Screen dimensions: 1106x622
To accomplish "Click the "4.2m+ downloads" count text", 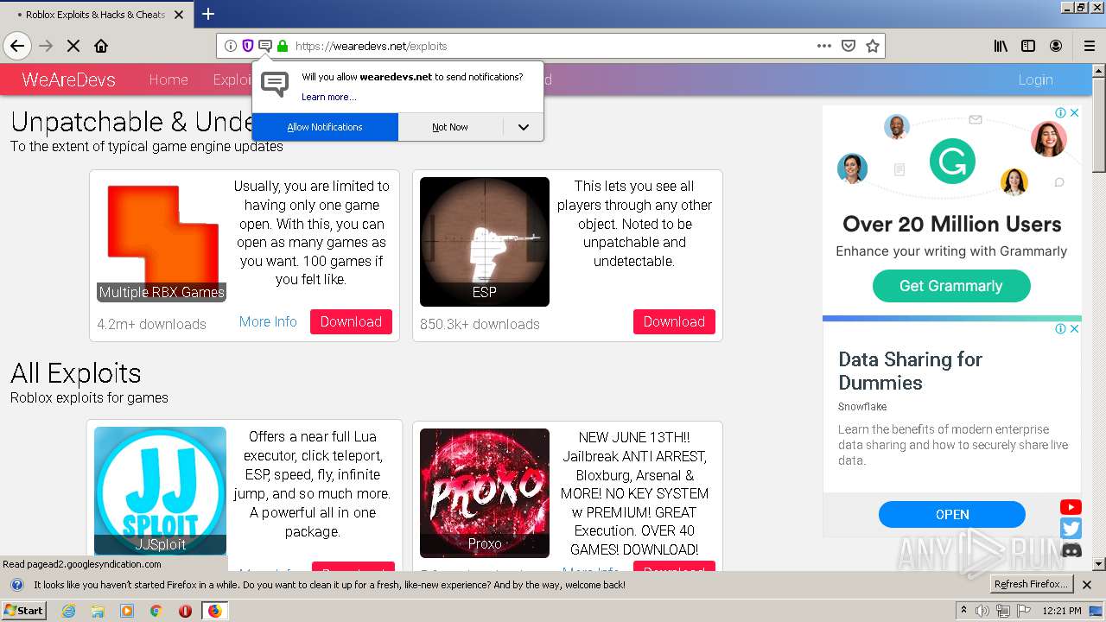I will tap(152, 324).
